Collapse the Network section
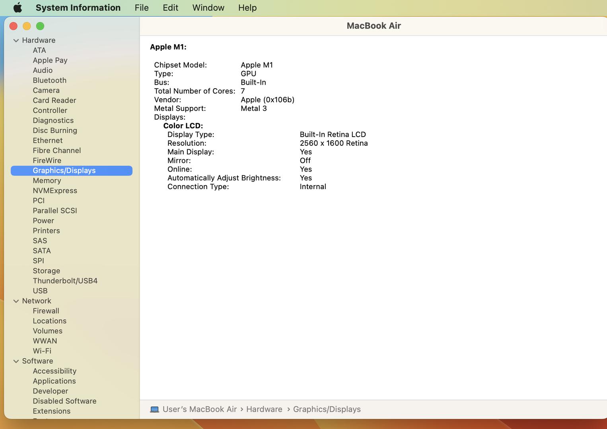The height and width of the screenshot is (429, 607). coord(16,301)
